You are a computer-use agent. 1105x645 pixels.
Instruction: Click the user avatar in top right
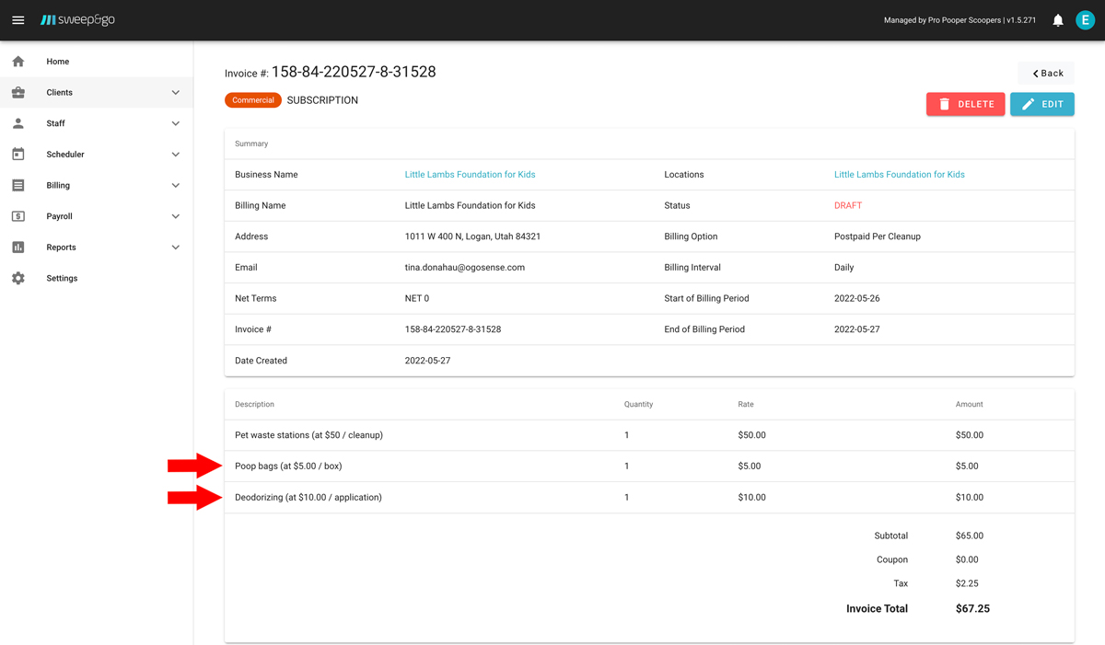[1085, 19]
